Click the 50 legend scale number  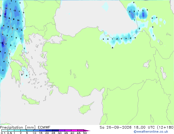point(85,133)
